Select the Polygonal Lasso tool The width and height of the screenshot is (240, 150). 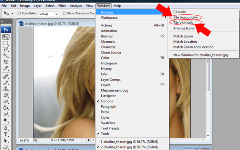(x=6, y=49)
